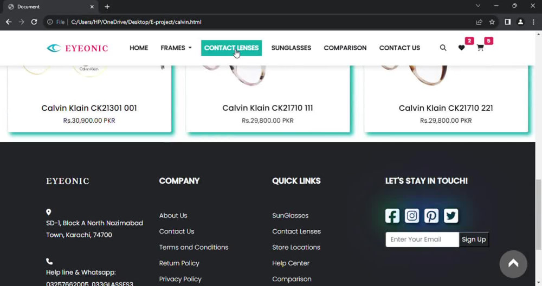Open Calvin Klain CK21710 111 product title
This screenshot has width=542, height=286.
268,108
